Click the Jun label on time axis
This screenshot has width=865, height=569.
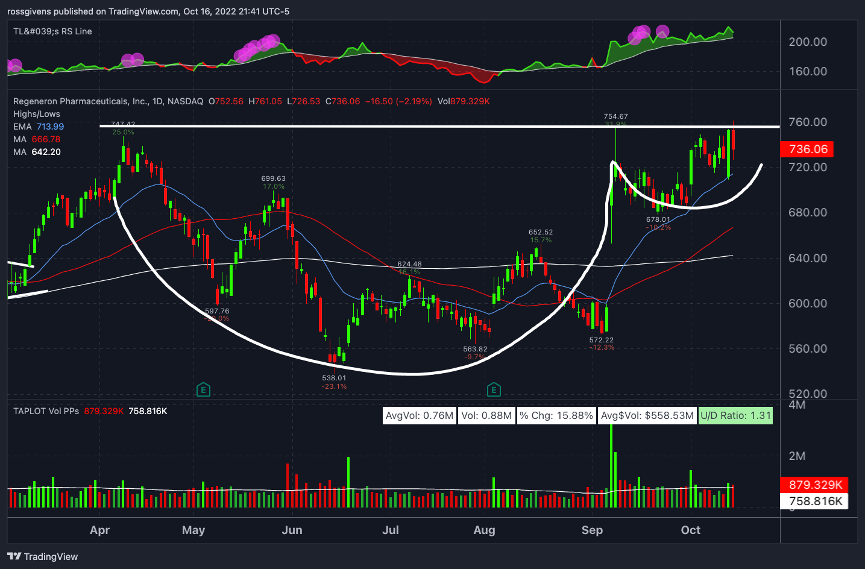(292, 530)
